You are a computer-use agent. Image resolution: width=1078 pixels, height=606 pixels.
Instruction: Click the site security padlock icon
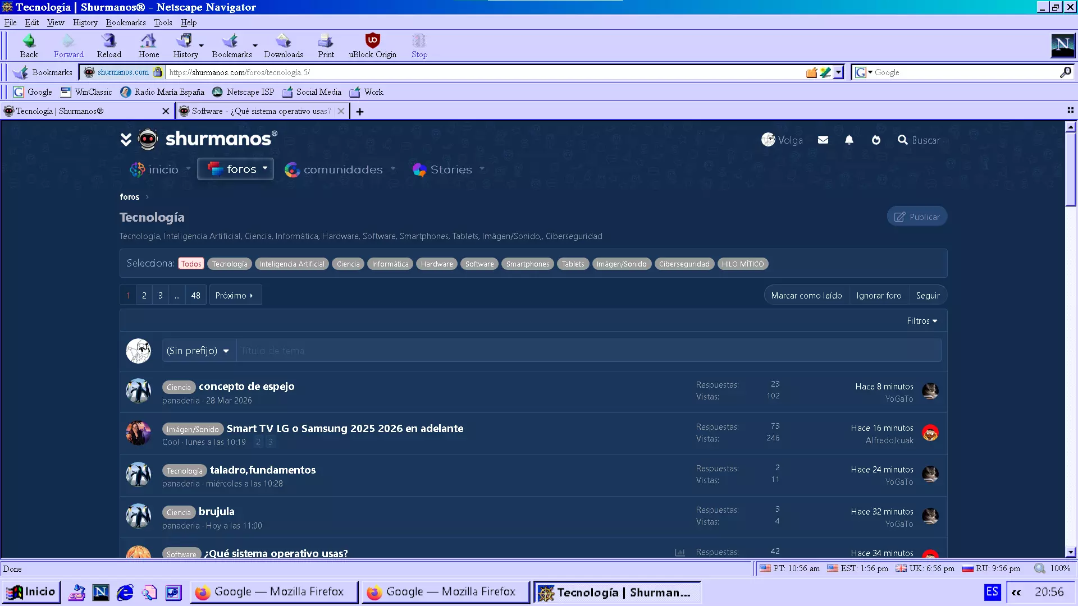pos(158,72)
